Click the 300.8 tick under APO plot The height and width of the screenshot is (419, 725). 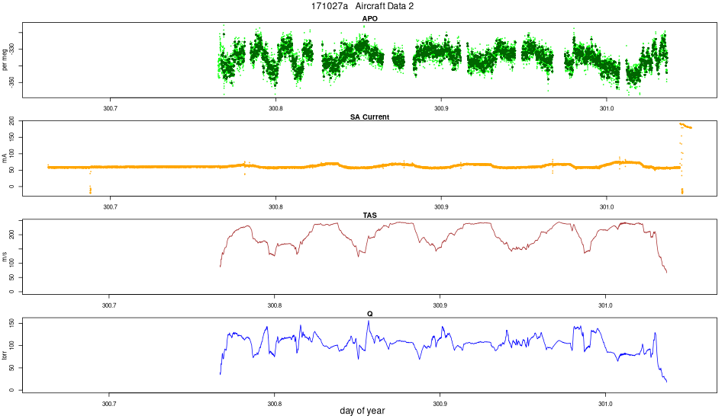275,108
